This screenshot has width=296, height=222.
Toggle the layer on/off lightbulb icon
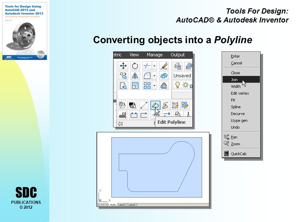coord(178,85)
